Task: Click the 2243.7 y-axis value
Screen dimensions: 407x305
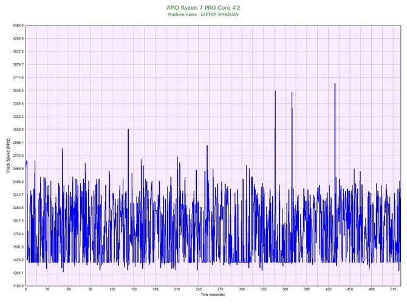Action: click(x=18, y=195)
